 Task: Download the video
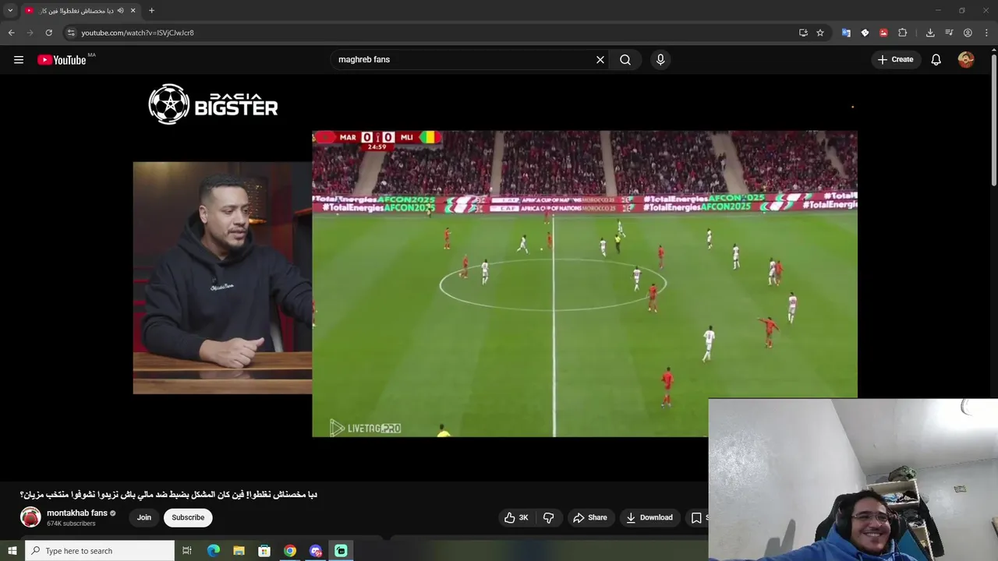coord(649,517)
